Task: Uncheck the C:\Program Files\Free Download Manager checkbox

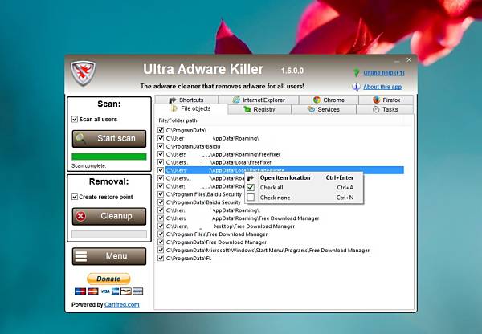Action: tap(161, 234)
